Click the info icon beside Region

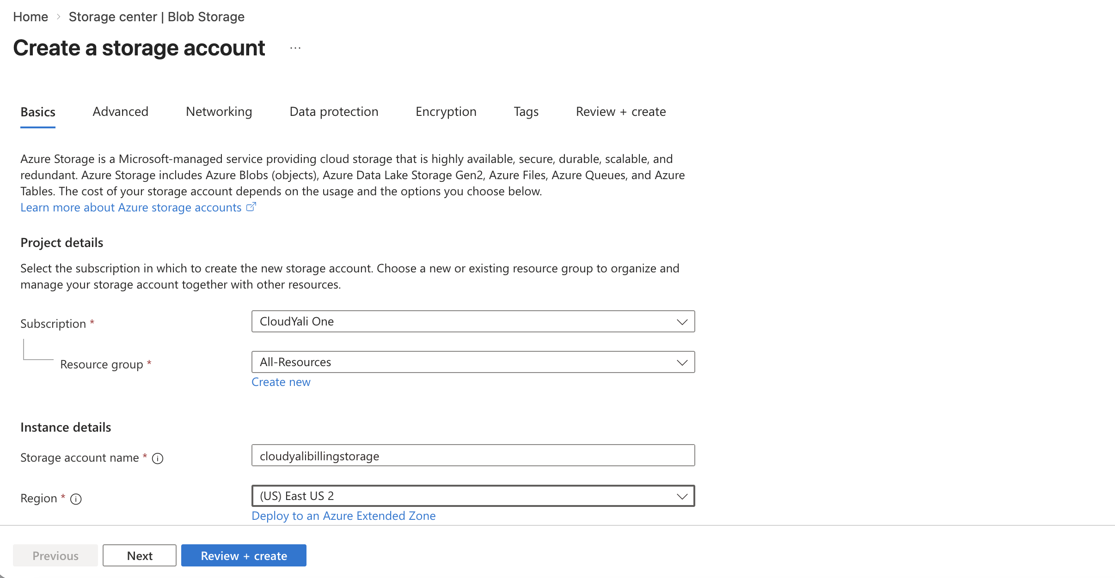point(76,499)
